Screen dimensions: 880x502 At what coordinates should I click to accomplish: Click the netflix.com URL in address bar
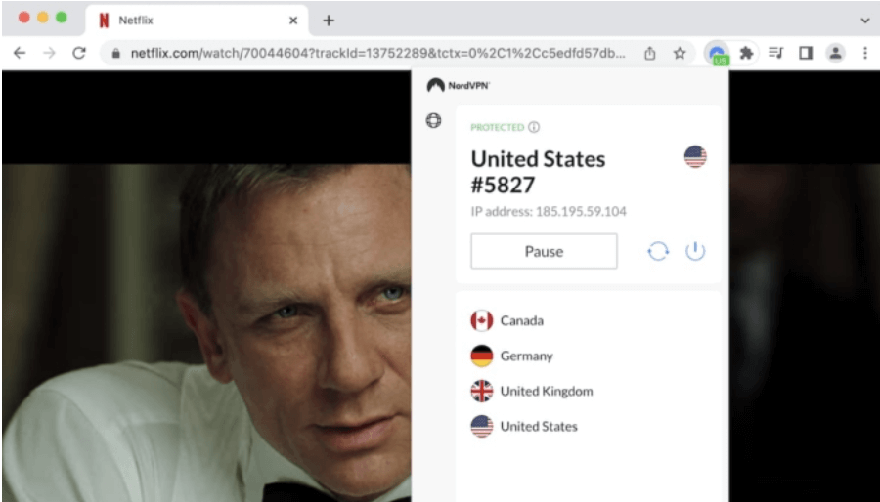point(377,53)
